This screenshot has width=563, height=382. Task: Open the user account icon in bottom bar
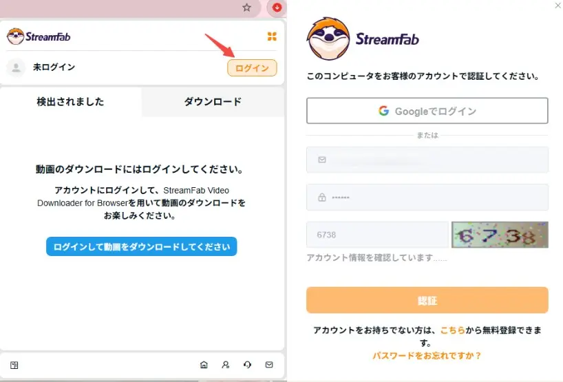tap(226, 365)
